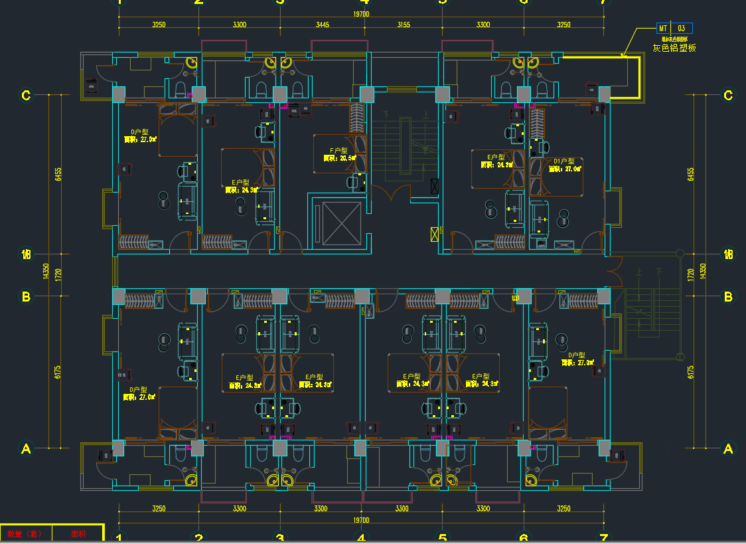Select the left-side axis bubble "A"

(x=26, y=448)
